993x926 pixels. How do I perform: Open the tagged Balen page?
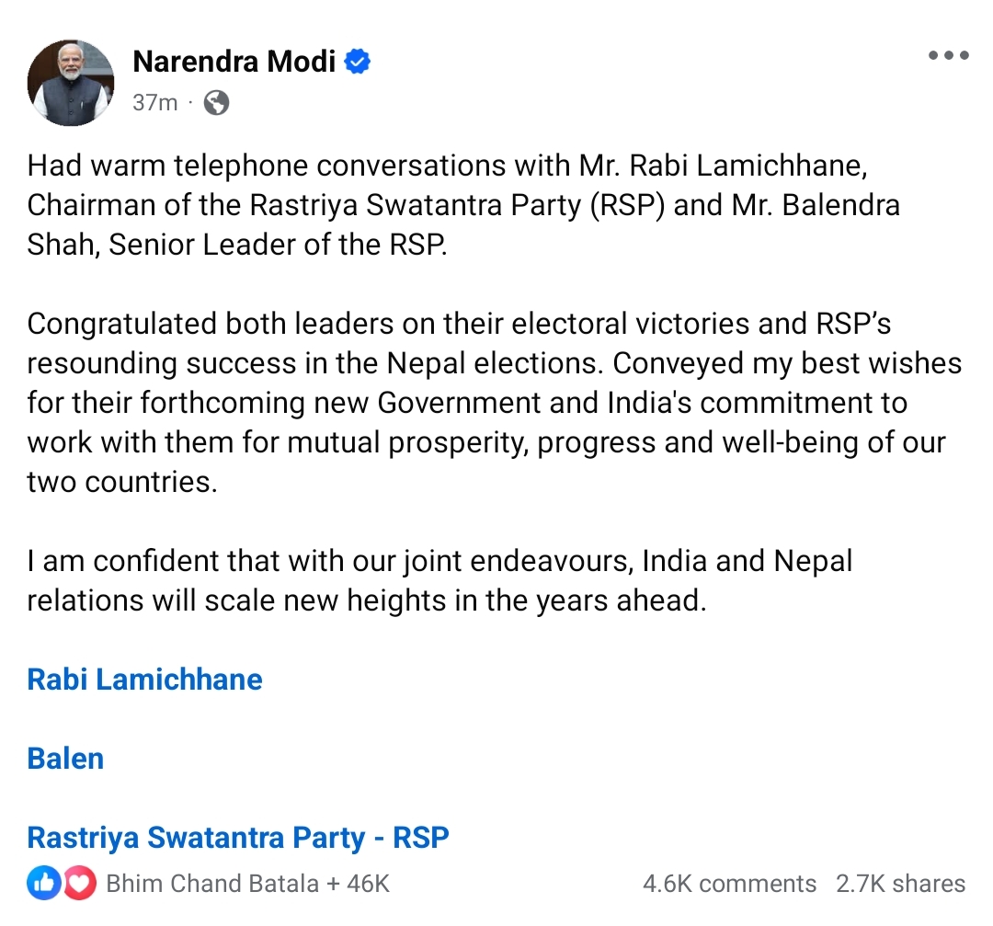click(65, 759)
